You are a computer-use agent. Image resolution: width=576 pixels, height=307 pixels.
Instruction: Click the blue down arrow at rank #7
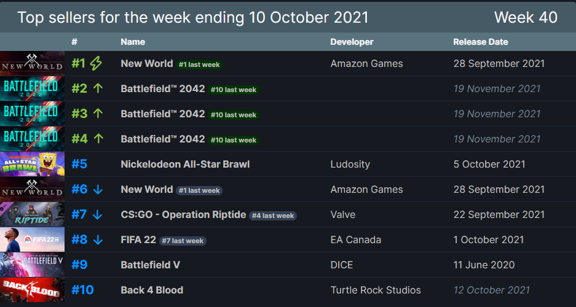tap(97, 214)
